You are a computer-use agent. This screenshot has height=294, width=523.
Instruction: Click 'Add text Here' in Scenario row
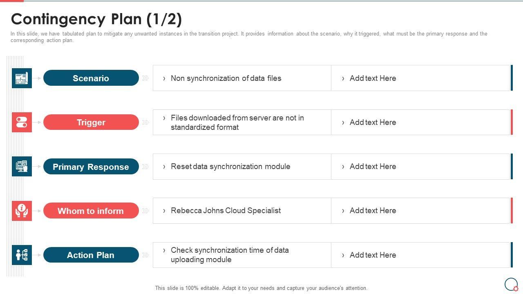pyautogui.click(x=373, y=78)
